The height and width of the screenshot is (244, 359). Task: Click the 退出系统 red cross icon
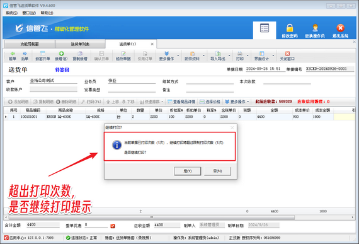(x=340, y=28)
